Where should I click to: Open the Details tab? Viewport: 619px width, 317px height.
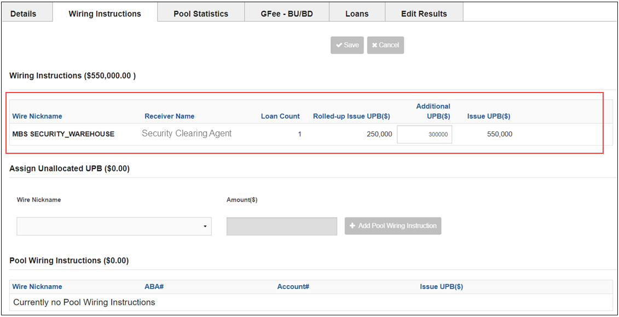coord(24,14)
